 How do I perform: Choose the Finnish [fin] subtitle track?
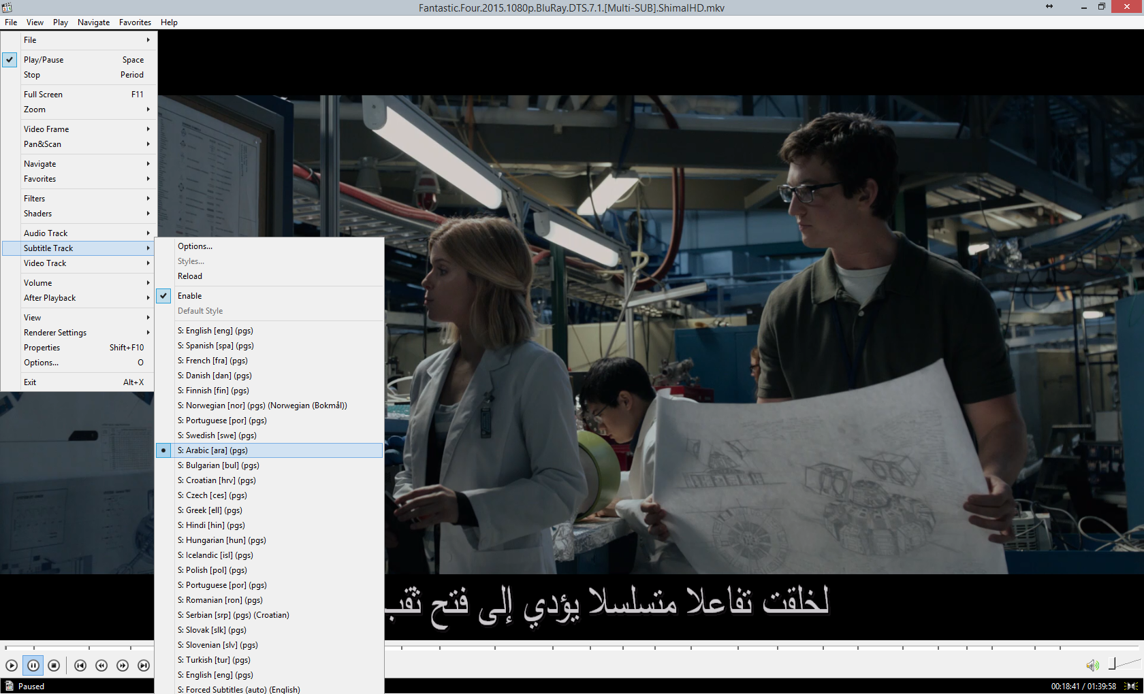pos(270,391)
